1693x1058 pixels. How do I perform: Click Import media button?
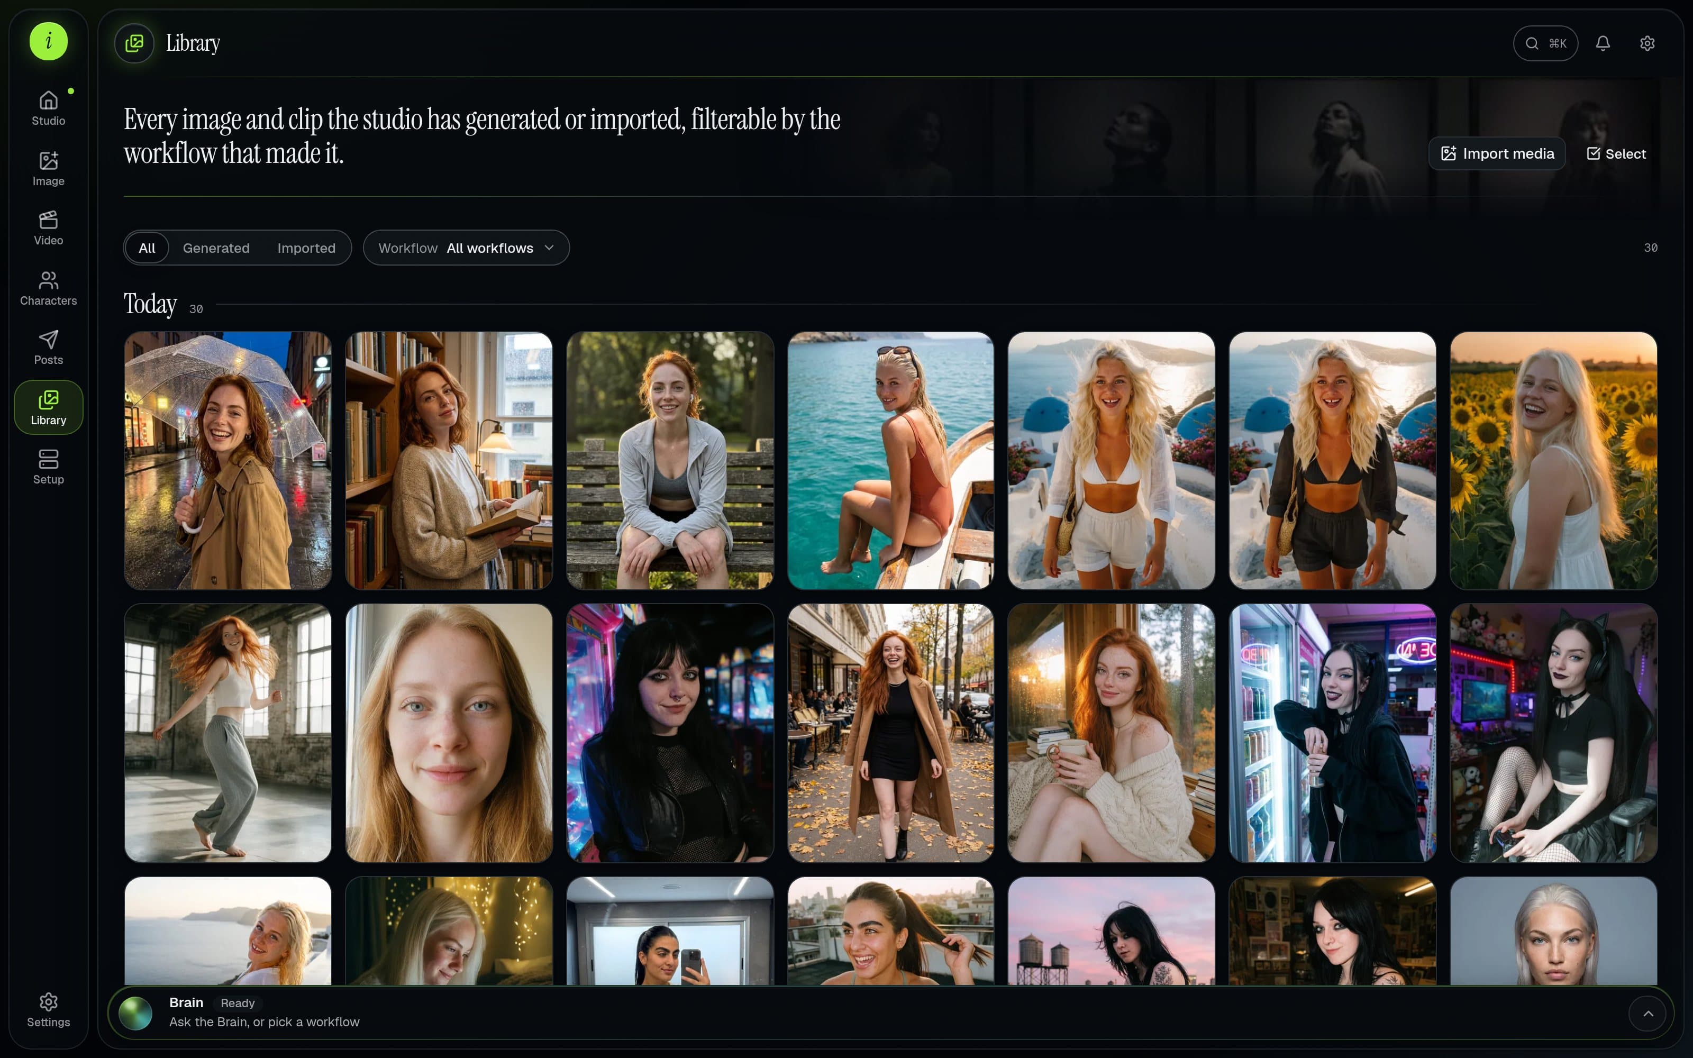tap(1496, 153)
